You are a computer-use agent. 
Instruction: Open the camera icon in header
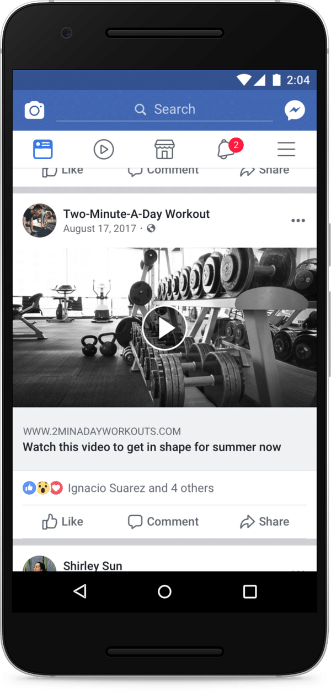[x=35, y=110]
